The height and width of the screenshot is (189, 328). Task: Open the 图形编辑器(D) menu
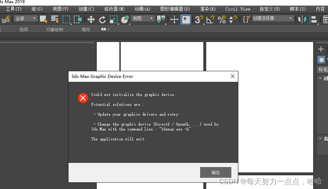(175, 9)
